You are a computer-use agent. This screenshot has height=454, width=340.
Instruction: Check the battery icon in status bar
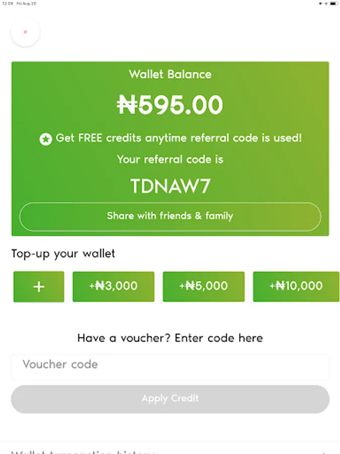[333, 4]
